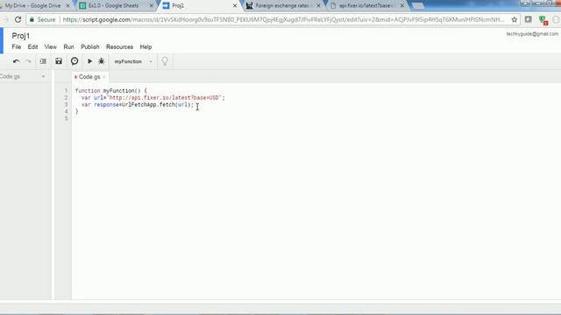
Task: Close the My Drive browser tab
Action: pyautogui.click(x=67, y=6)
